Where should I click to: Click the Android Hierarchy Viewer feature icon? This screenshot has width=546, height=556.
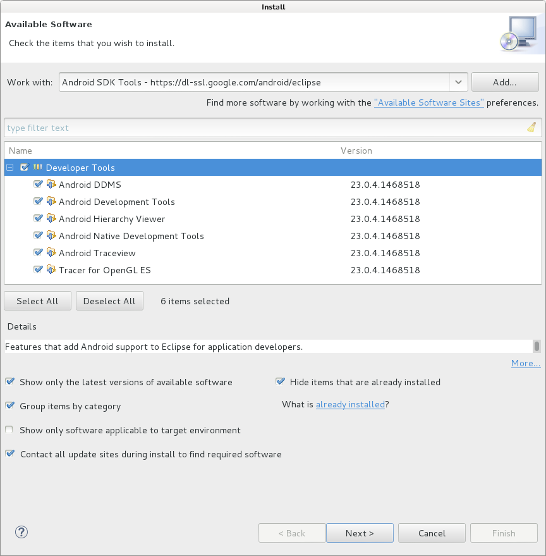pyautogui.click(x=51, y=218)
